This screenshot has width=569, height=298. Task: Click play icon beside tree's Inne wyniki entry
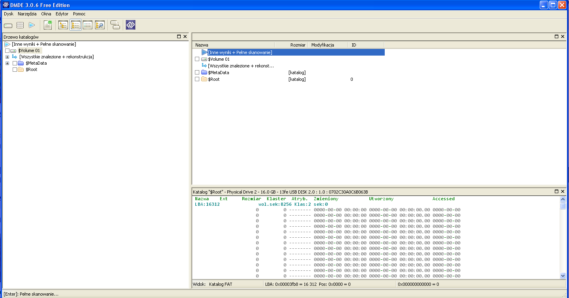[x=7, y=44]
